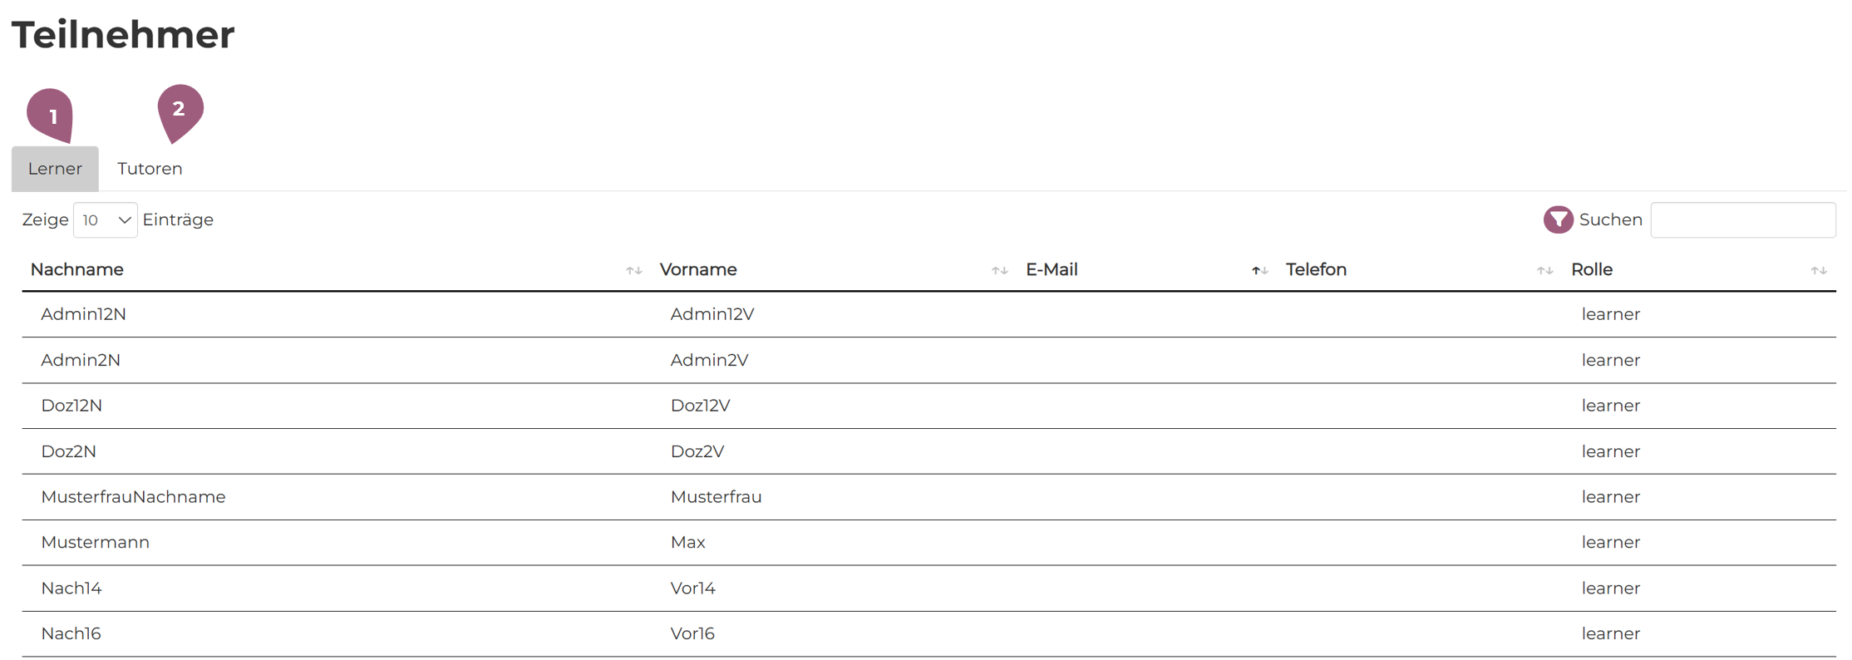
Task: Click the purple filter funnel icon
Action: coord(1558,219)
